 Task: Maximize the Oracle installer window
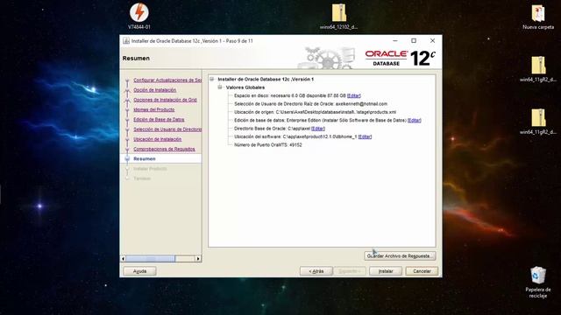coord(414,41)
